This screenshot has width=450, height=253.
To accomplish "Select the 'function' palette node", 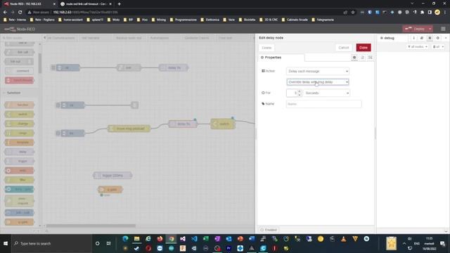I will [20, 105].
